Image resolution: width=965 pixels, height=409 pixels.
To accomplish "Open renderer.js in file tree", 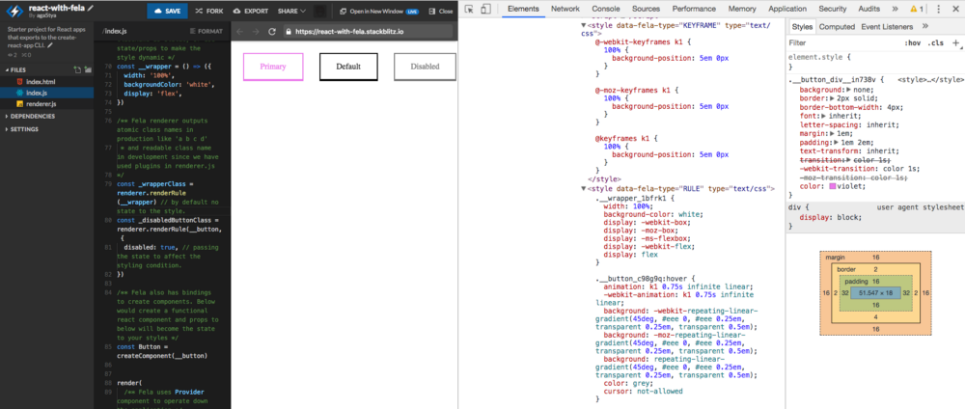I will coord(41,104).
